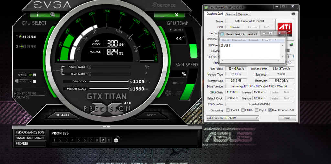Viewport: 331px width, 164px height.
Task: Click the fan speed level bar
Action: click(187, 91)
